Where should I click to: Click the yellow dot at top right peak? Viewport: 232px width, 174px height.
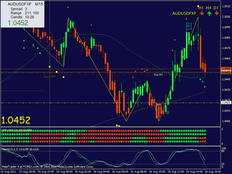(198, 6)
